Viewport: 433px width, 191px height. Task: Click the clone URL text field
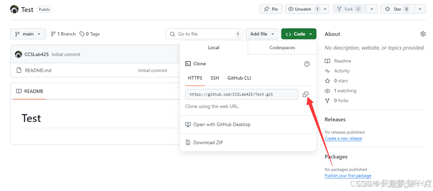coord(242,94)
